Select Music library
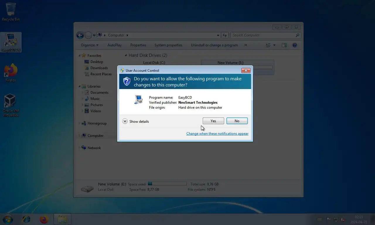Viewport: 375px width, 225px height. 95,99
